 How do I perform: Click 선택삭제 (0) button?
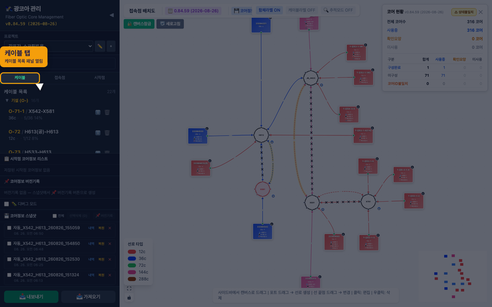coord(78,216)
